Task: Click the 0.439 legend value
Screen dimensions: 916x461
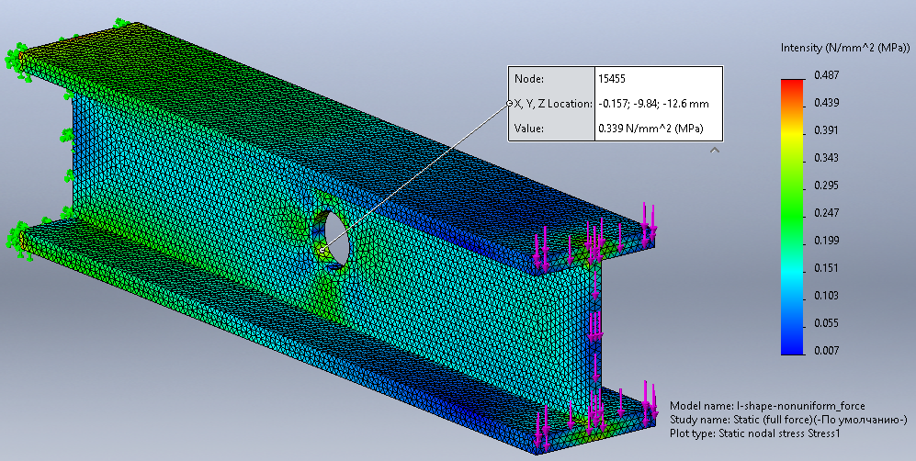Action: coord(827,103)
